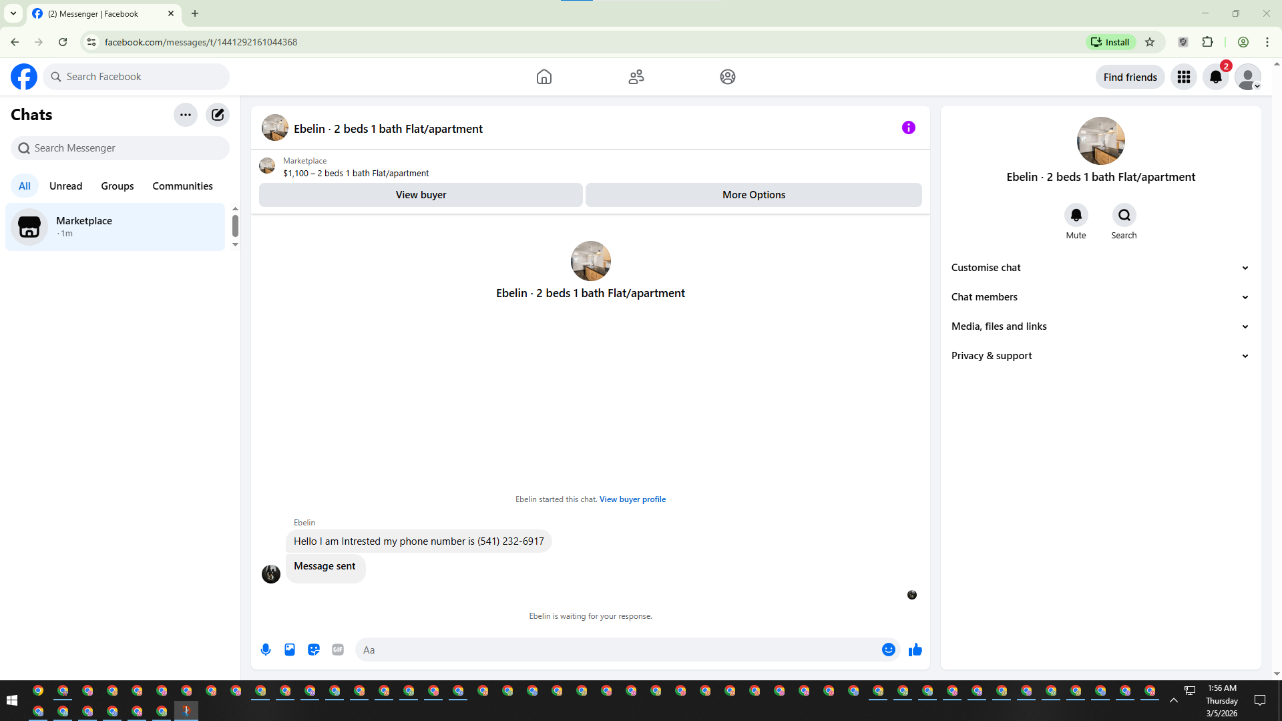The image size is (1282, 721).
Task: Open chat options three-dot menu
Action: point(186,115)
